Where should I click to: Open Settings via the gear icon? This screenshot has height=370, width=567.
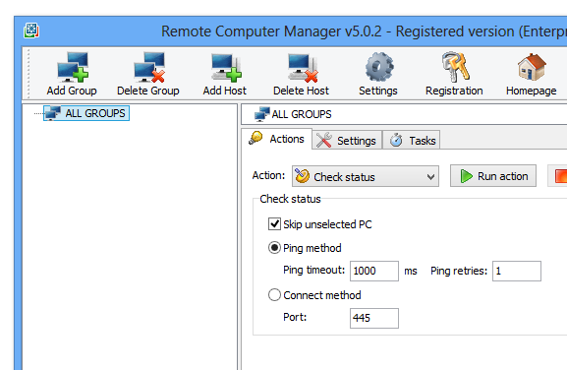point(379,67)
